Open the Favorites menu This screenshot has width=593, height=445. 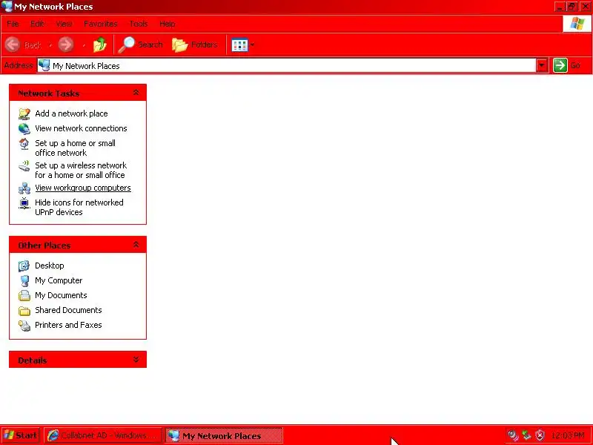click(x=101, y=24)
